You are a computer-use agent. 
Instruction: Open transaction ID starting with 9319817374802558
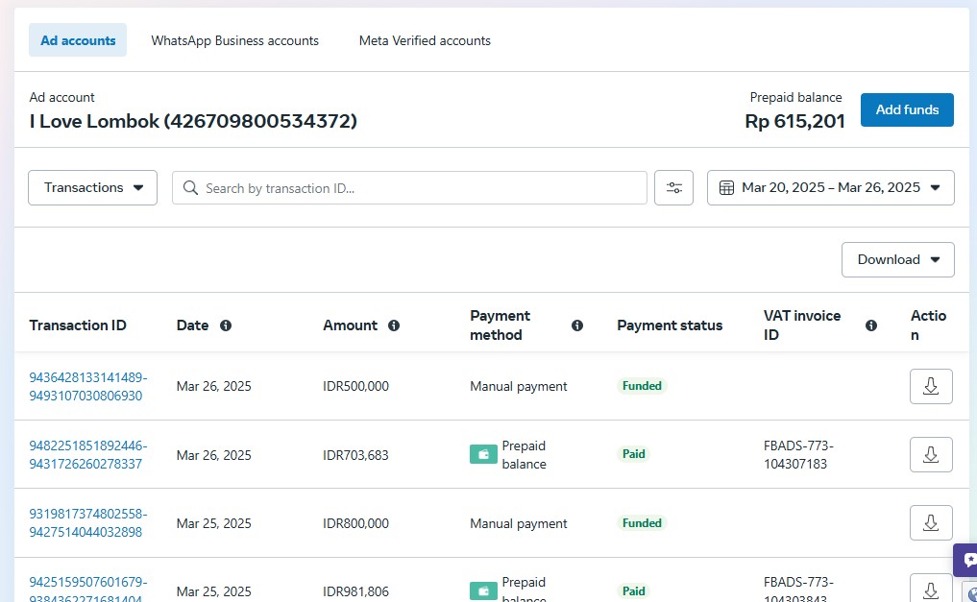87,522
